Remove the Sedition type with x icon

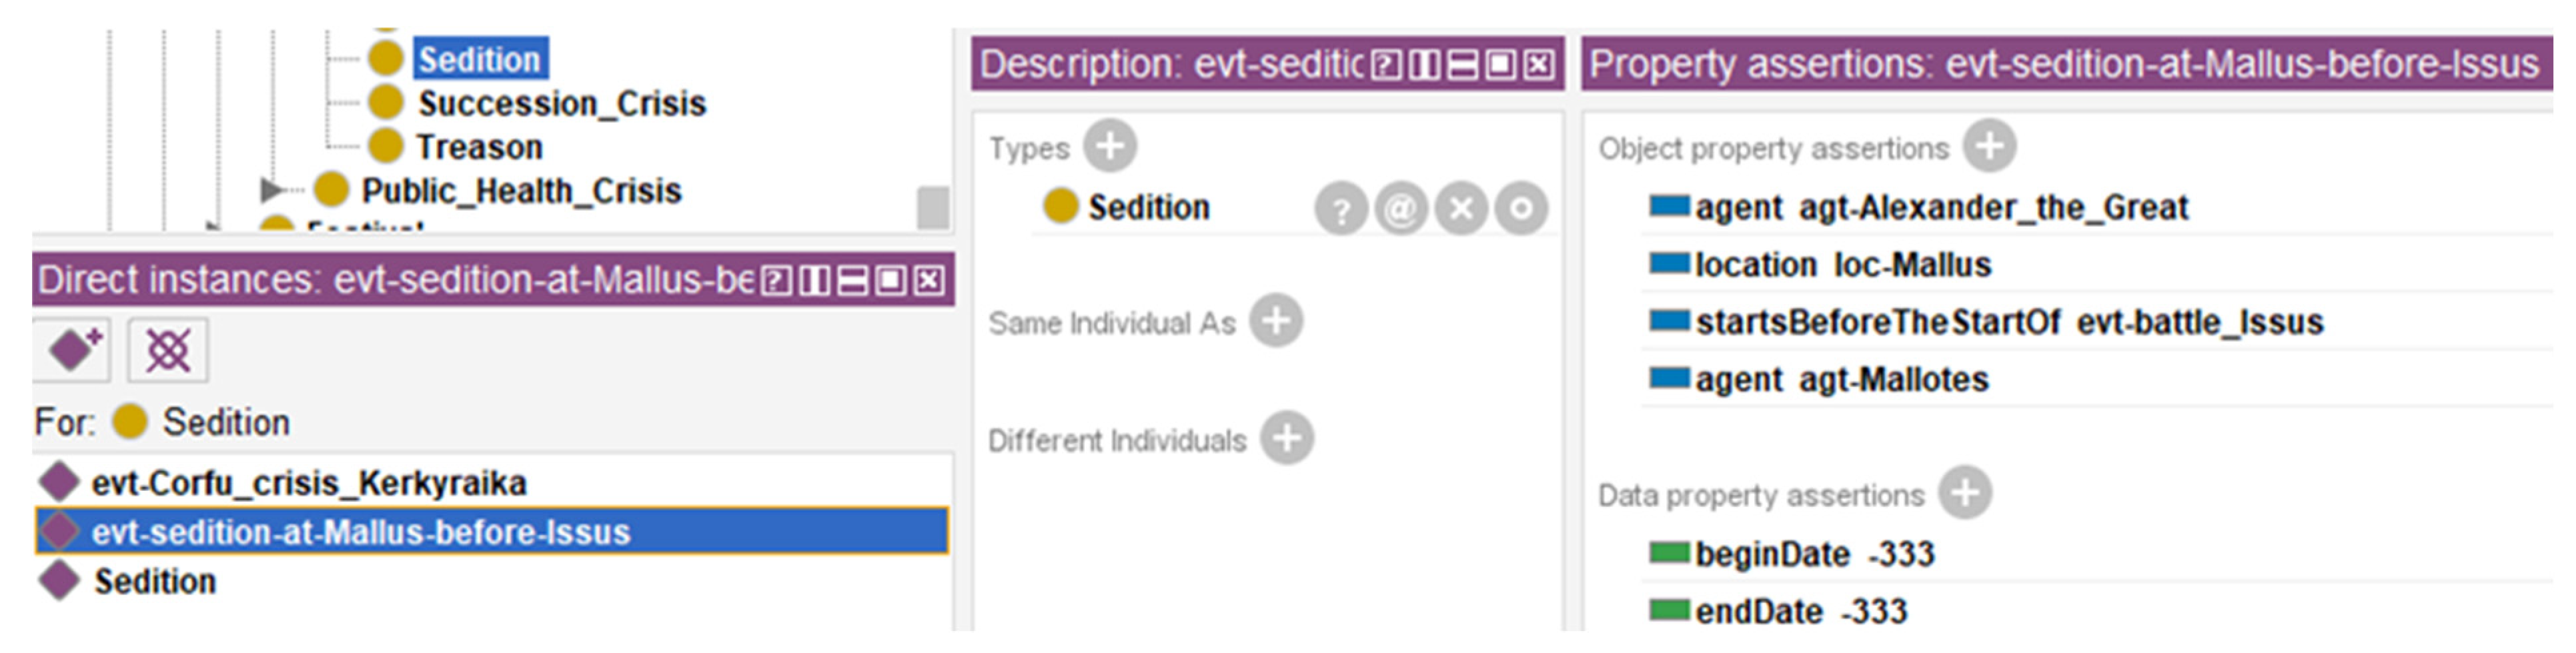coord(1461,209)
